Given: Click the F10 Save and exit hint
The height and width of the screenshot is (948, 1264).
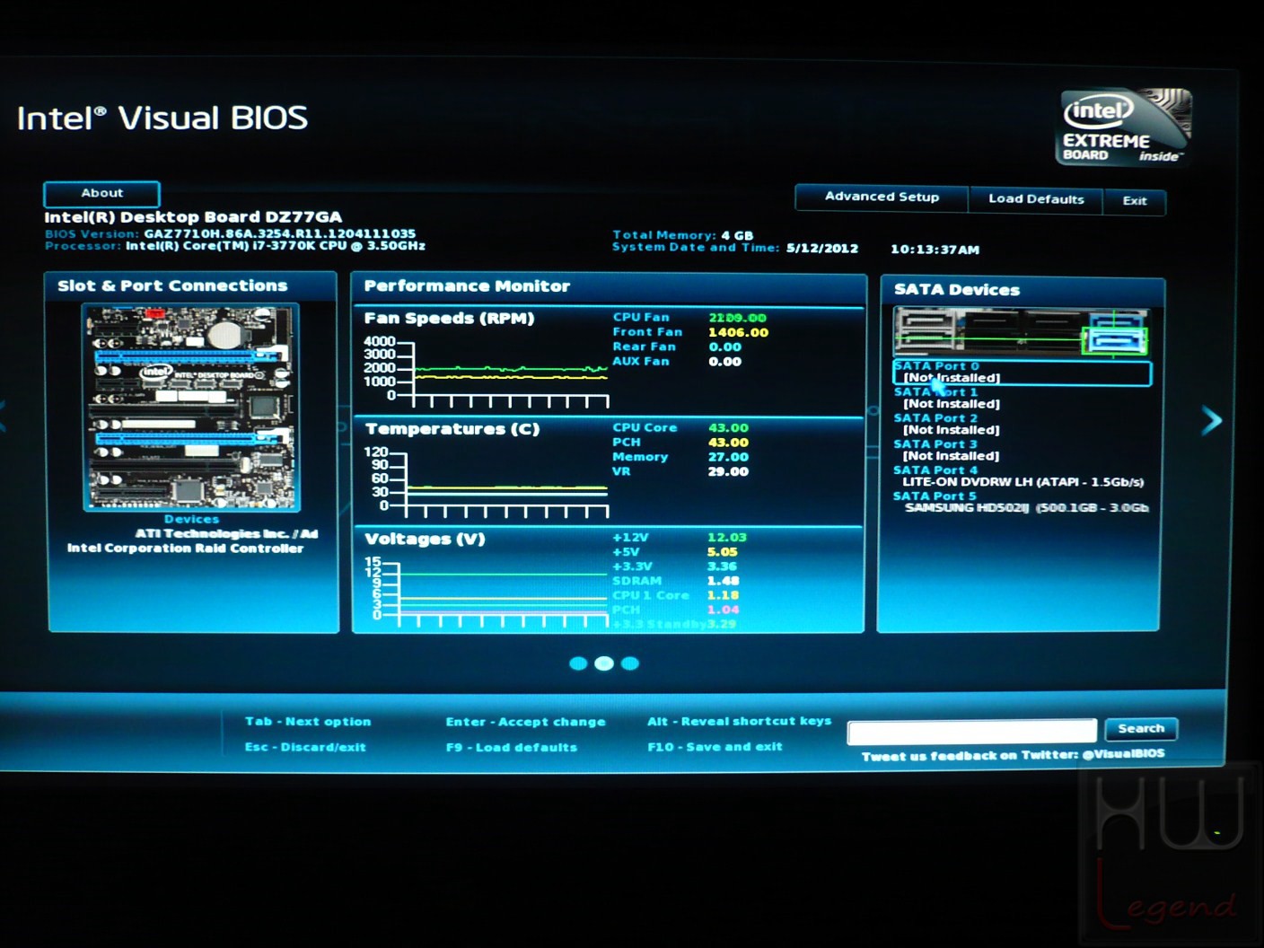Looking at the screenshot, I should point(715,747).
